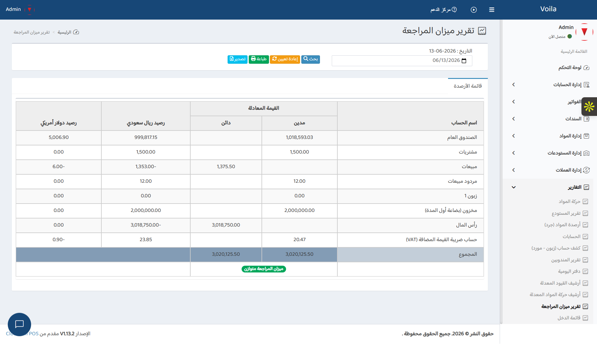This screenshot has height=344, width=597.
Task: Select the قائمة الأرصدة tab
Action: (x=468, y=86)
